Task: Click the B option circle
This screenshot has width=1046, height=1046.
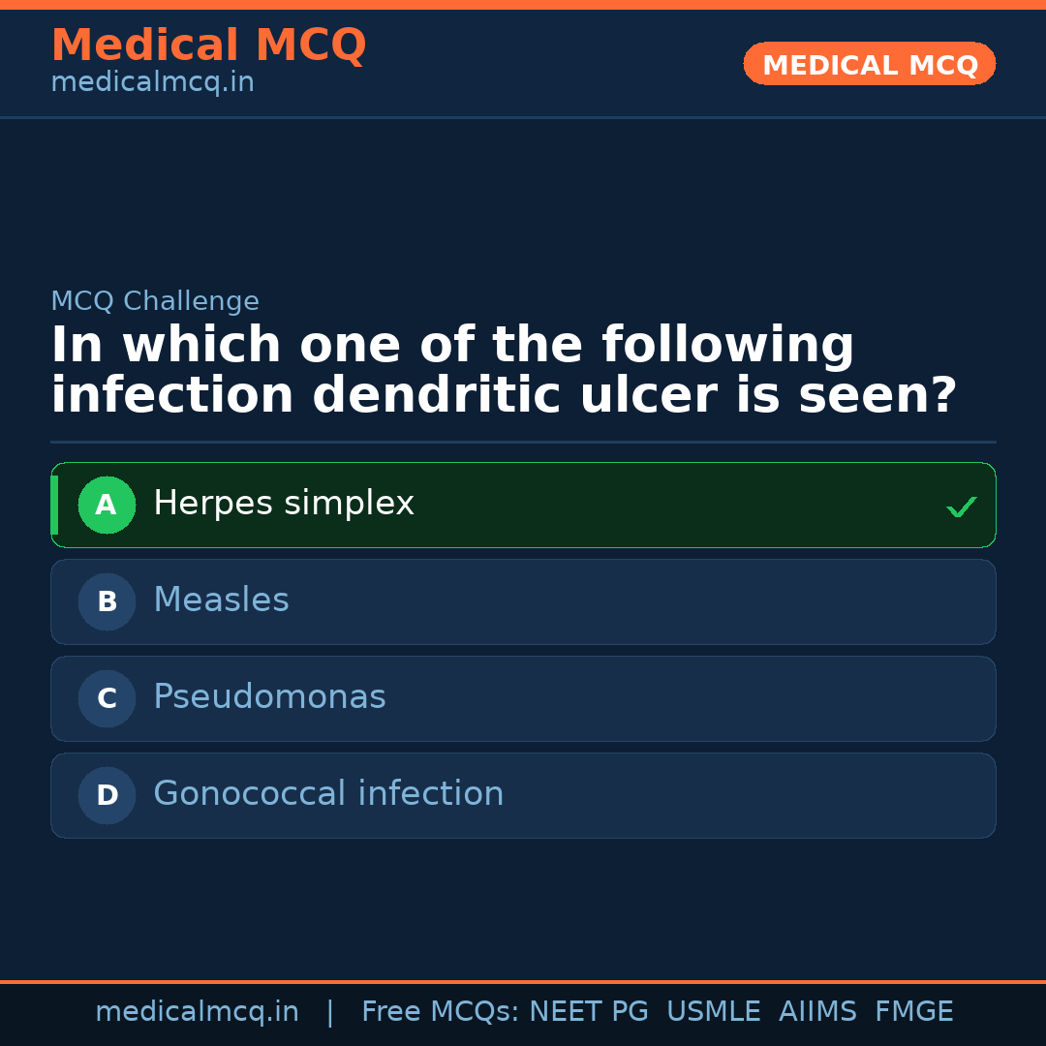Action: point(107,601)
